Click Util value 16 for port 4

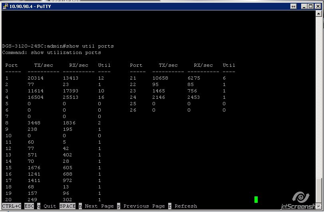pyautogui.click(x=101, y=98)
